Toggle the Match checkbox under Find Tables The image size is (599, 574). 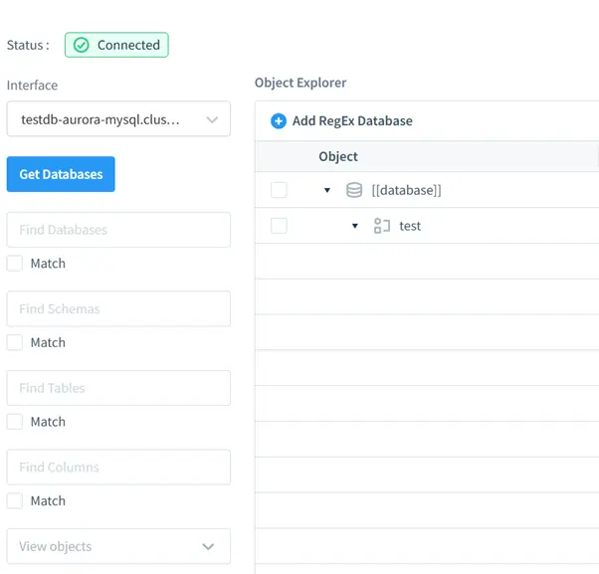pos(15,422)
